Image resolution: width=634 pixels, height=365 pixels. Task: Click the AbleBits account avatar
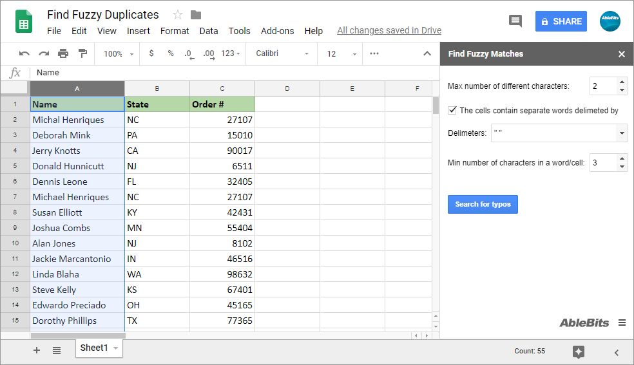(610, 21)
